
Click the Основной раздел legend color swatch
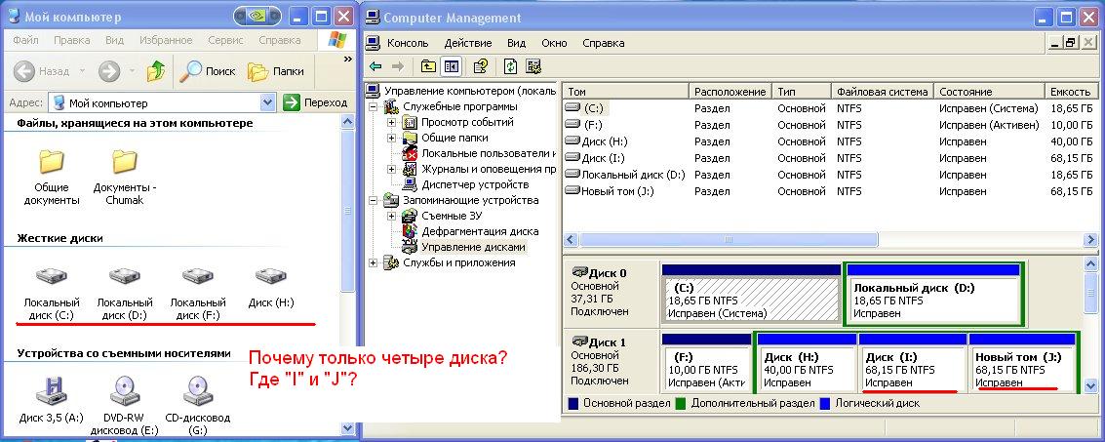point(573,404)
